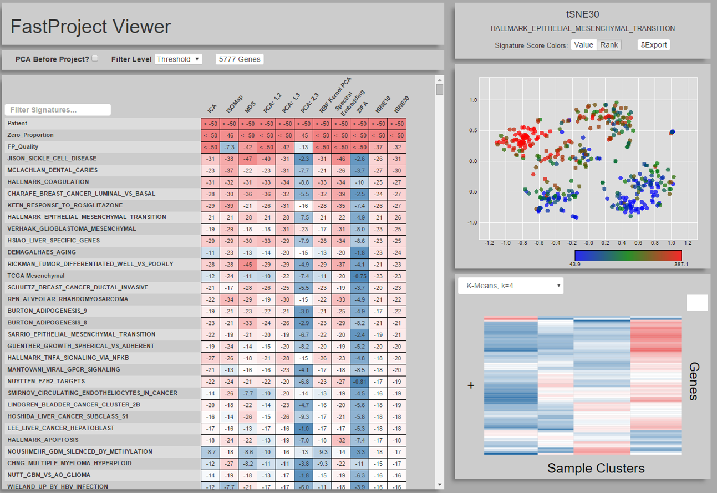The image size is (717, 493).
Task: Open the Filter Level Threshold dropdown
Action: point(178,59)
